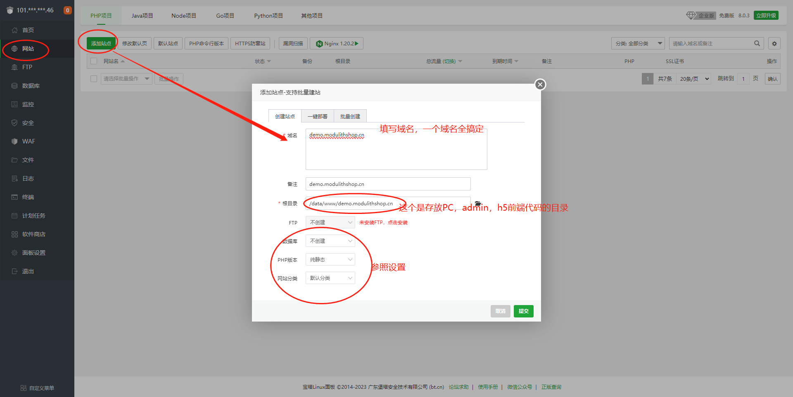The width and height of the screenshot is (793, 397).
Task: Open the 文件 file manager sidebar icon
Action: (14, 160)
